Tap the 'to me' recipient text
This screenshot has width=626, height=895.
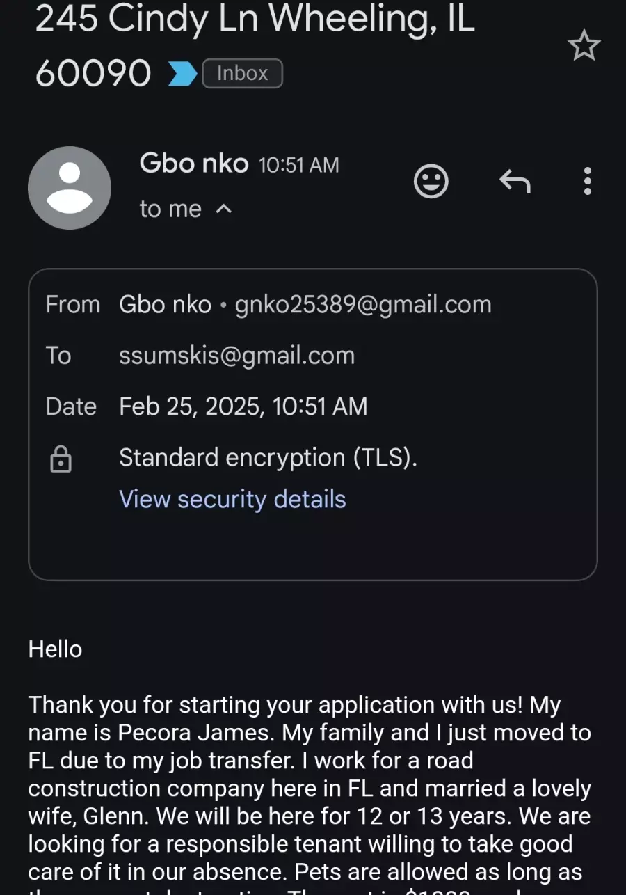click(x=170, y=209)
